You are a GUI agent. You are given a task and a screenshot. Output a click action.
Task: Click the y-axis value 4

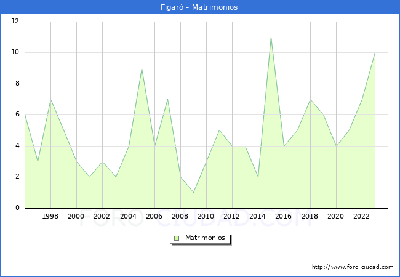point(17,146)
